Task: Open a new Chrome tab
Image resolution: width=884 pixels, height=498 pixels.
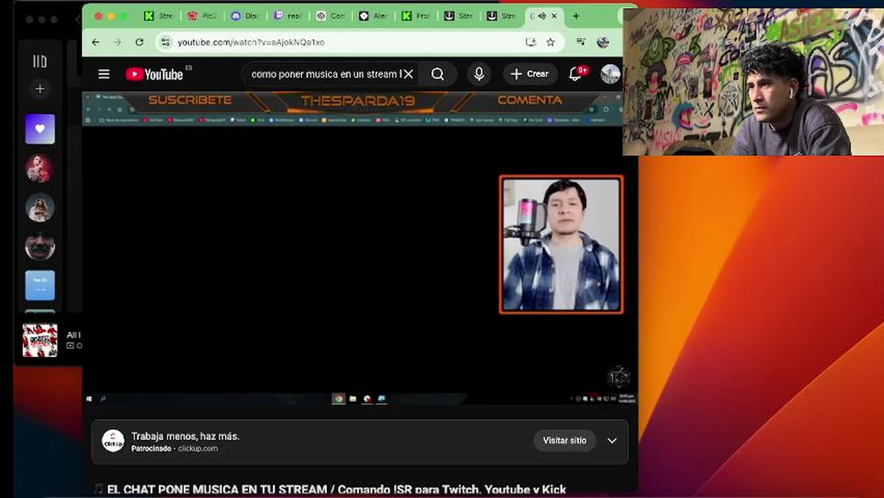Action: (576, 16)
